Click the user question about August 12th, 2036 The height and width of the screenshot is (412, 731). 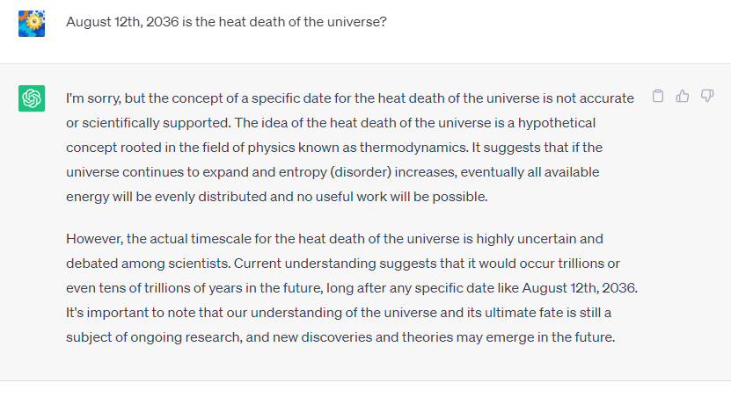(226, 22)
